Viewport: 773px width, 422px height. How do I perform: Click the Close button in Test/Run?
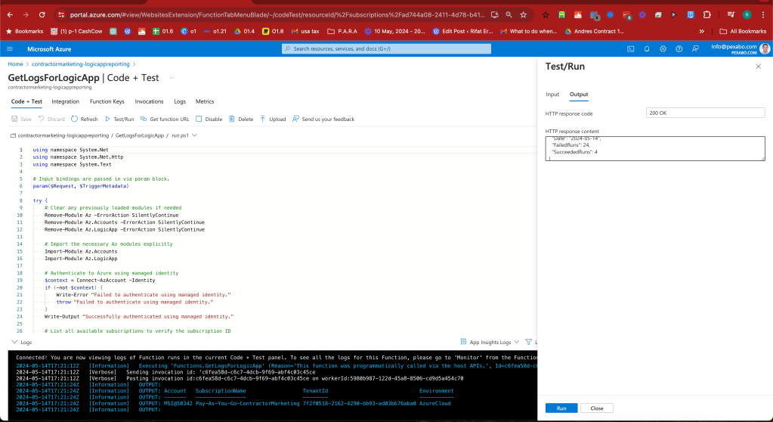click(x=597, y=408)
